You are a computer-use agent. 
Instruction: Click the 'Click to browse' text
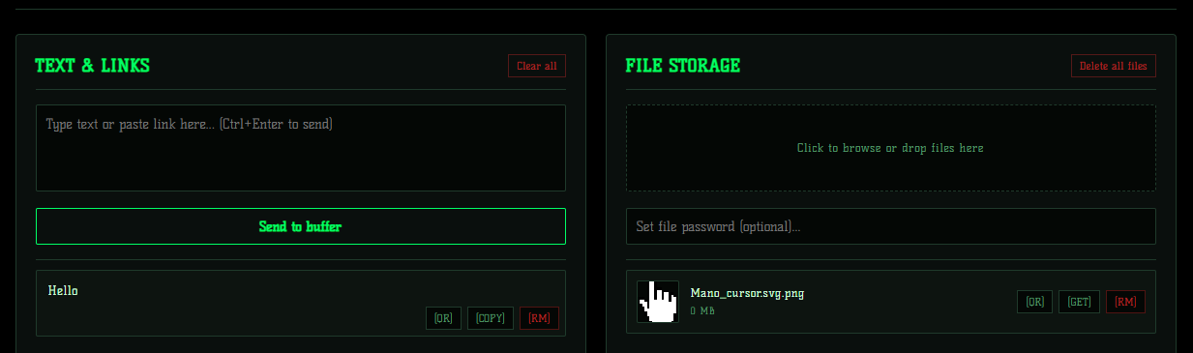(x=838, y=148)
